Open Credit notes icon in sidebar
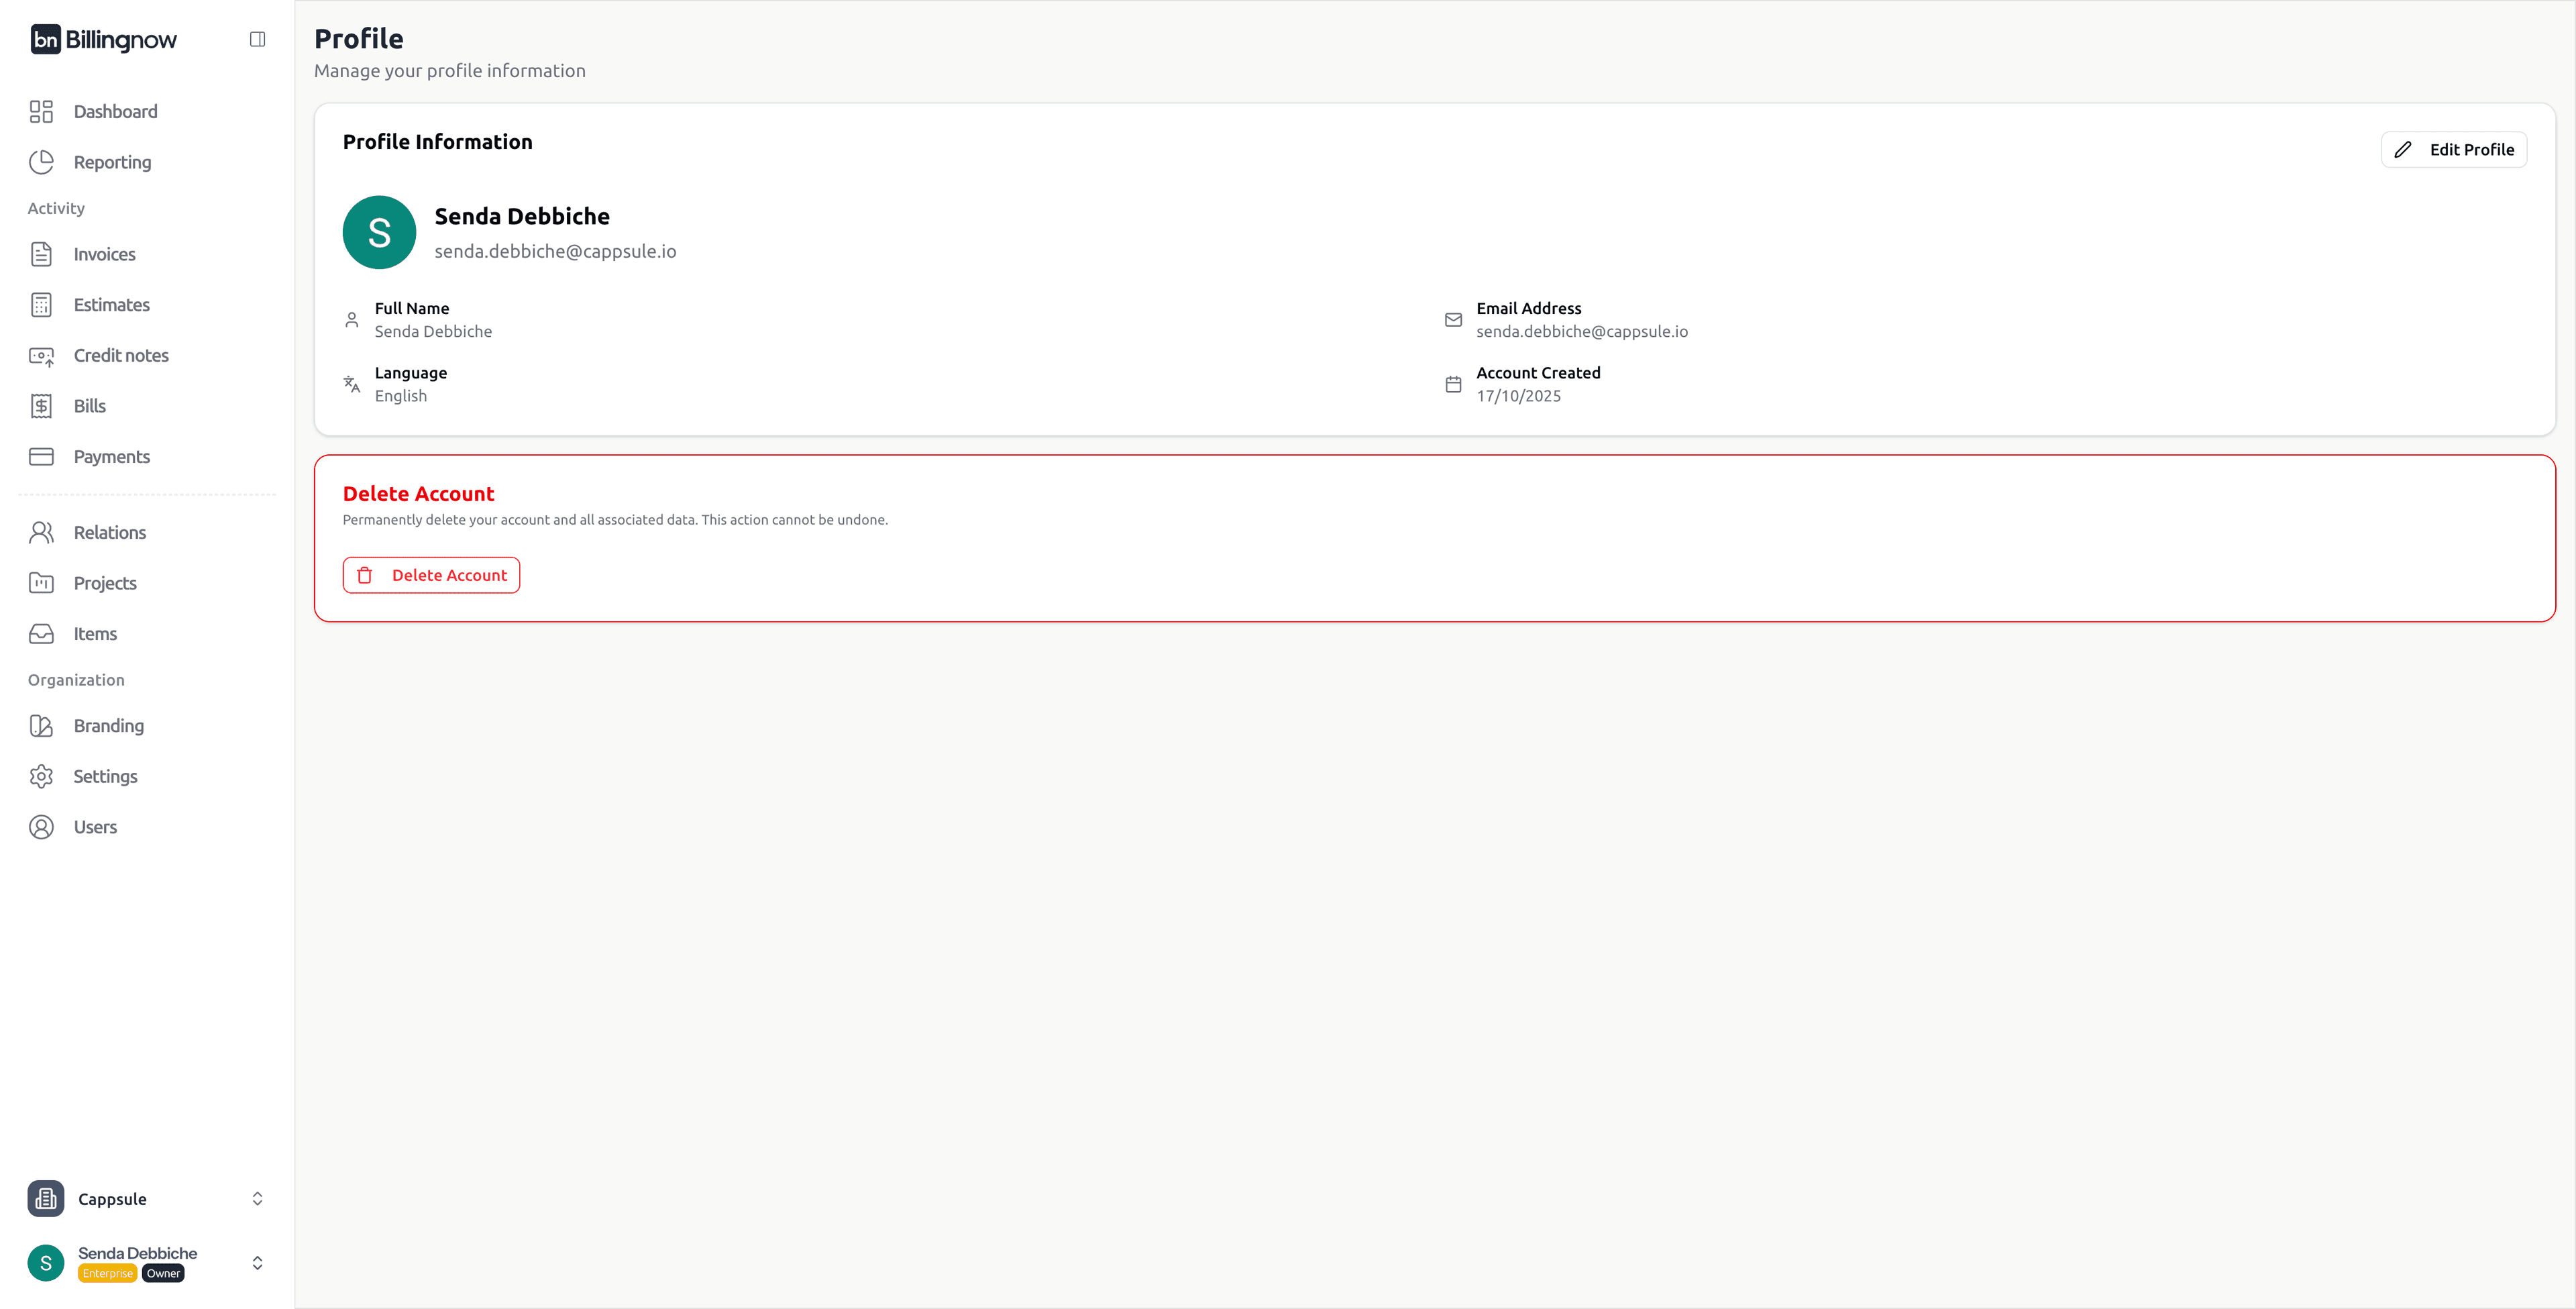The image size is (2576, 1309). (41, 356)
